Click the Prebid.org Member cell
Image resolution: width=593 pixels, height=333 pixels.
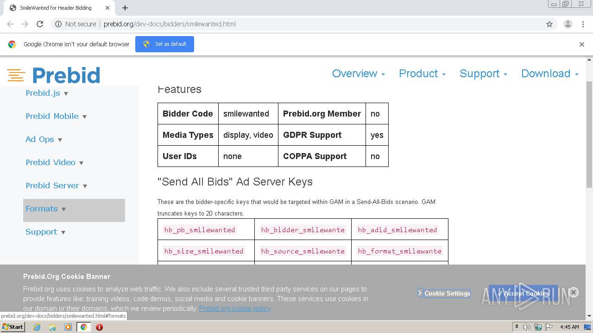point(322,114)
